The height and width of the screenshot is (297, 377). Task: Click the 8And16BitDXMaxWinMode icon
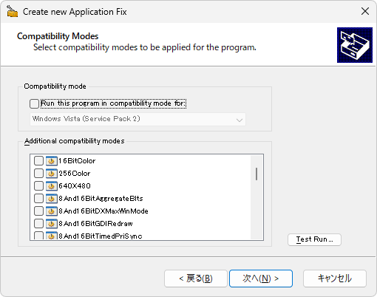[x=51, y=211]
